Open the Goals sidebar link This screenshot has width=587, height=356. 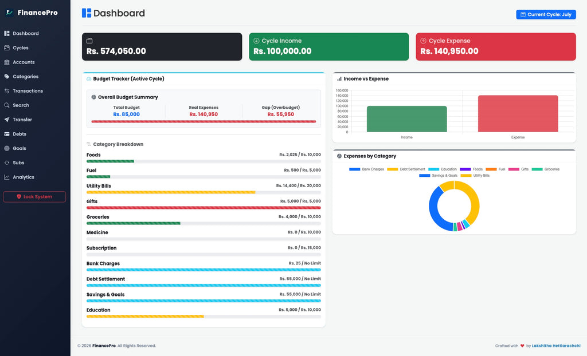coord(35,148)
